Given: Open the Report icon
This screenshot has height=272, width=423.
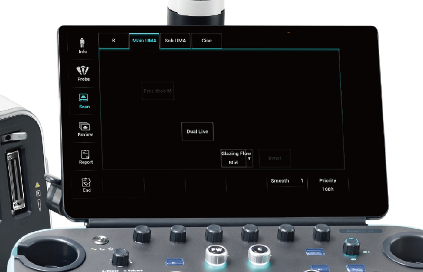Looking at the screenshot, I should click(x=85, y=156).
